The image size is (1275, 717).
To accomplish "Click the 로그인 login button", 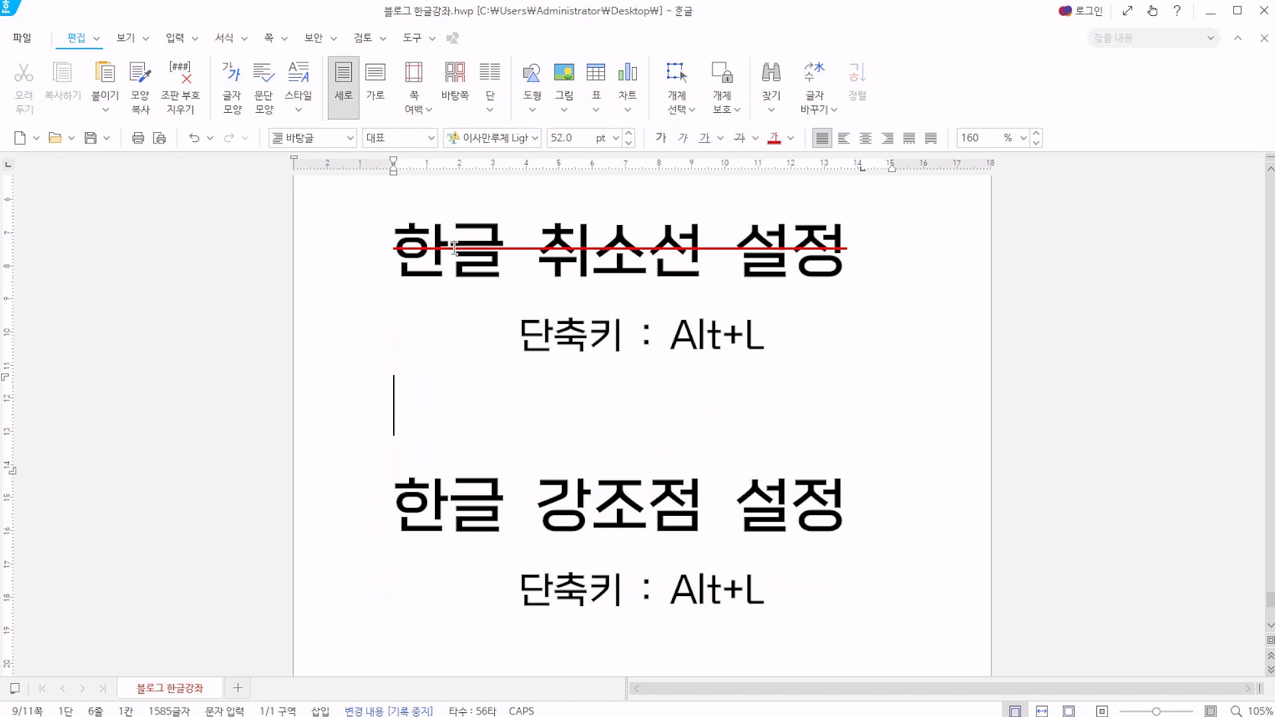I will (x=1080, y=11).
